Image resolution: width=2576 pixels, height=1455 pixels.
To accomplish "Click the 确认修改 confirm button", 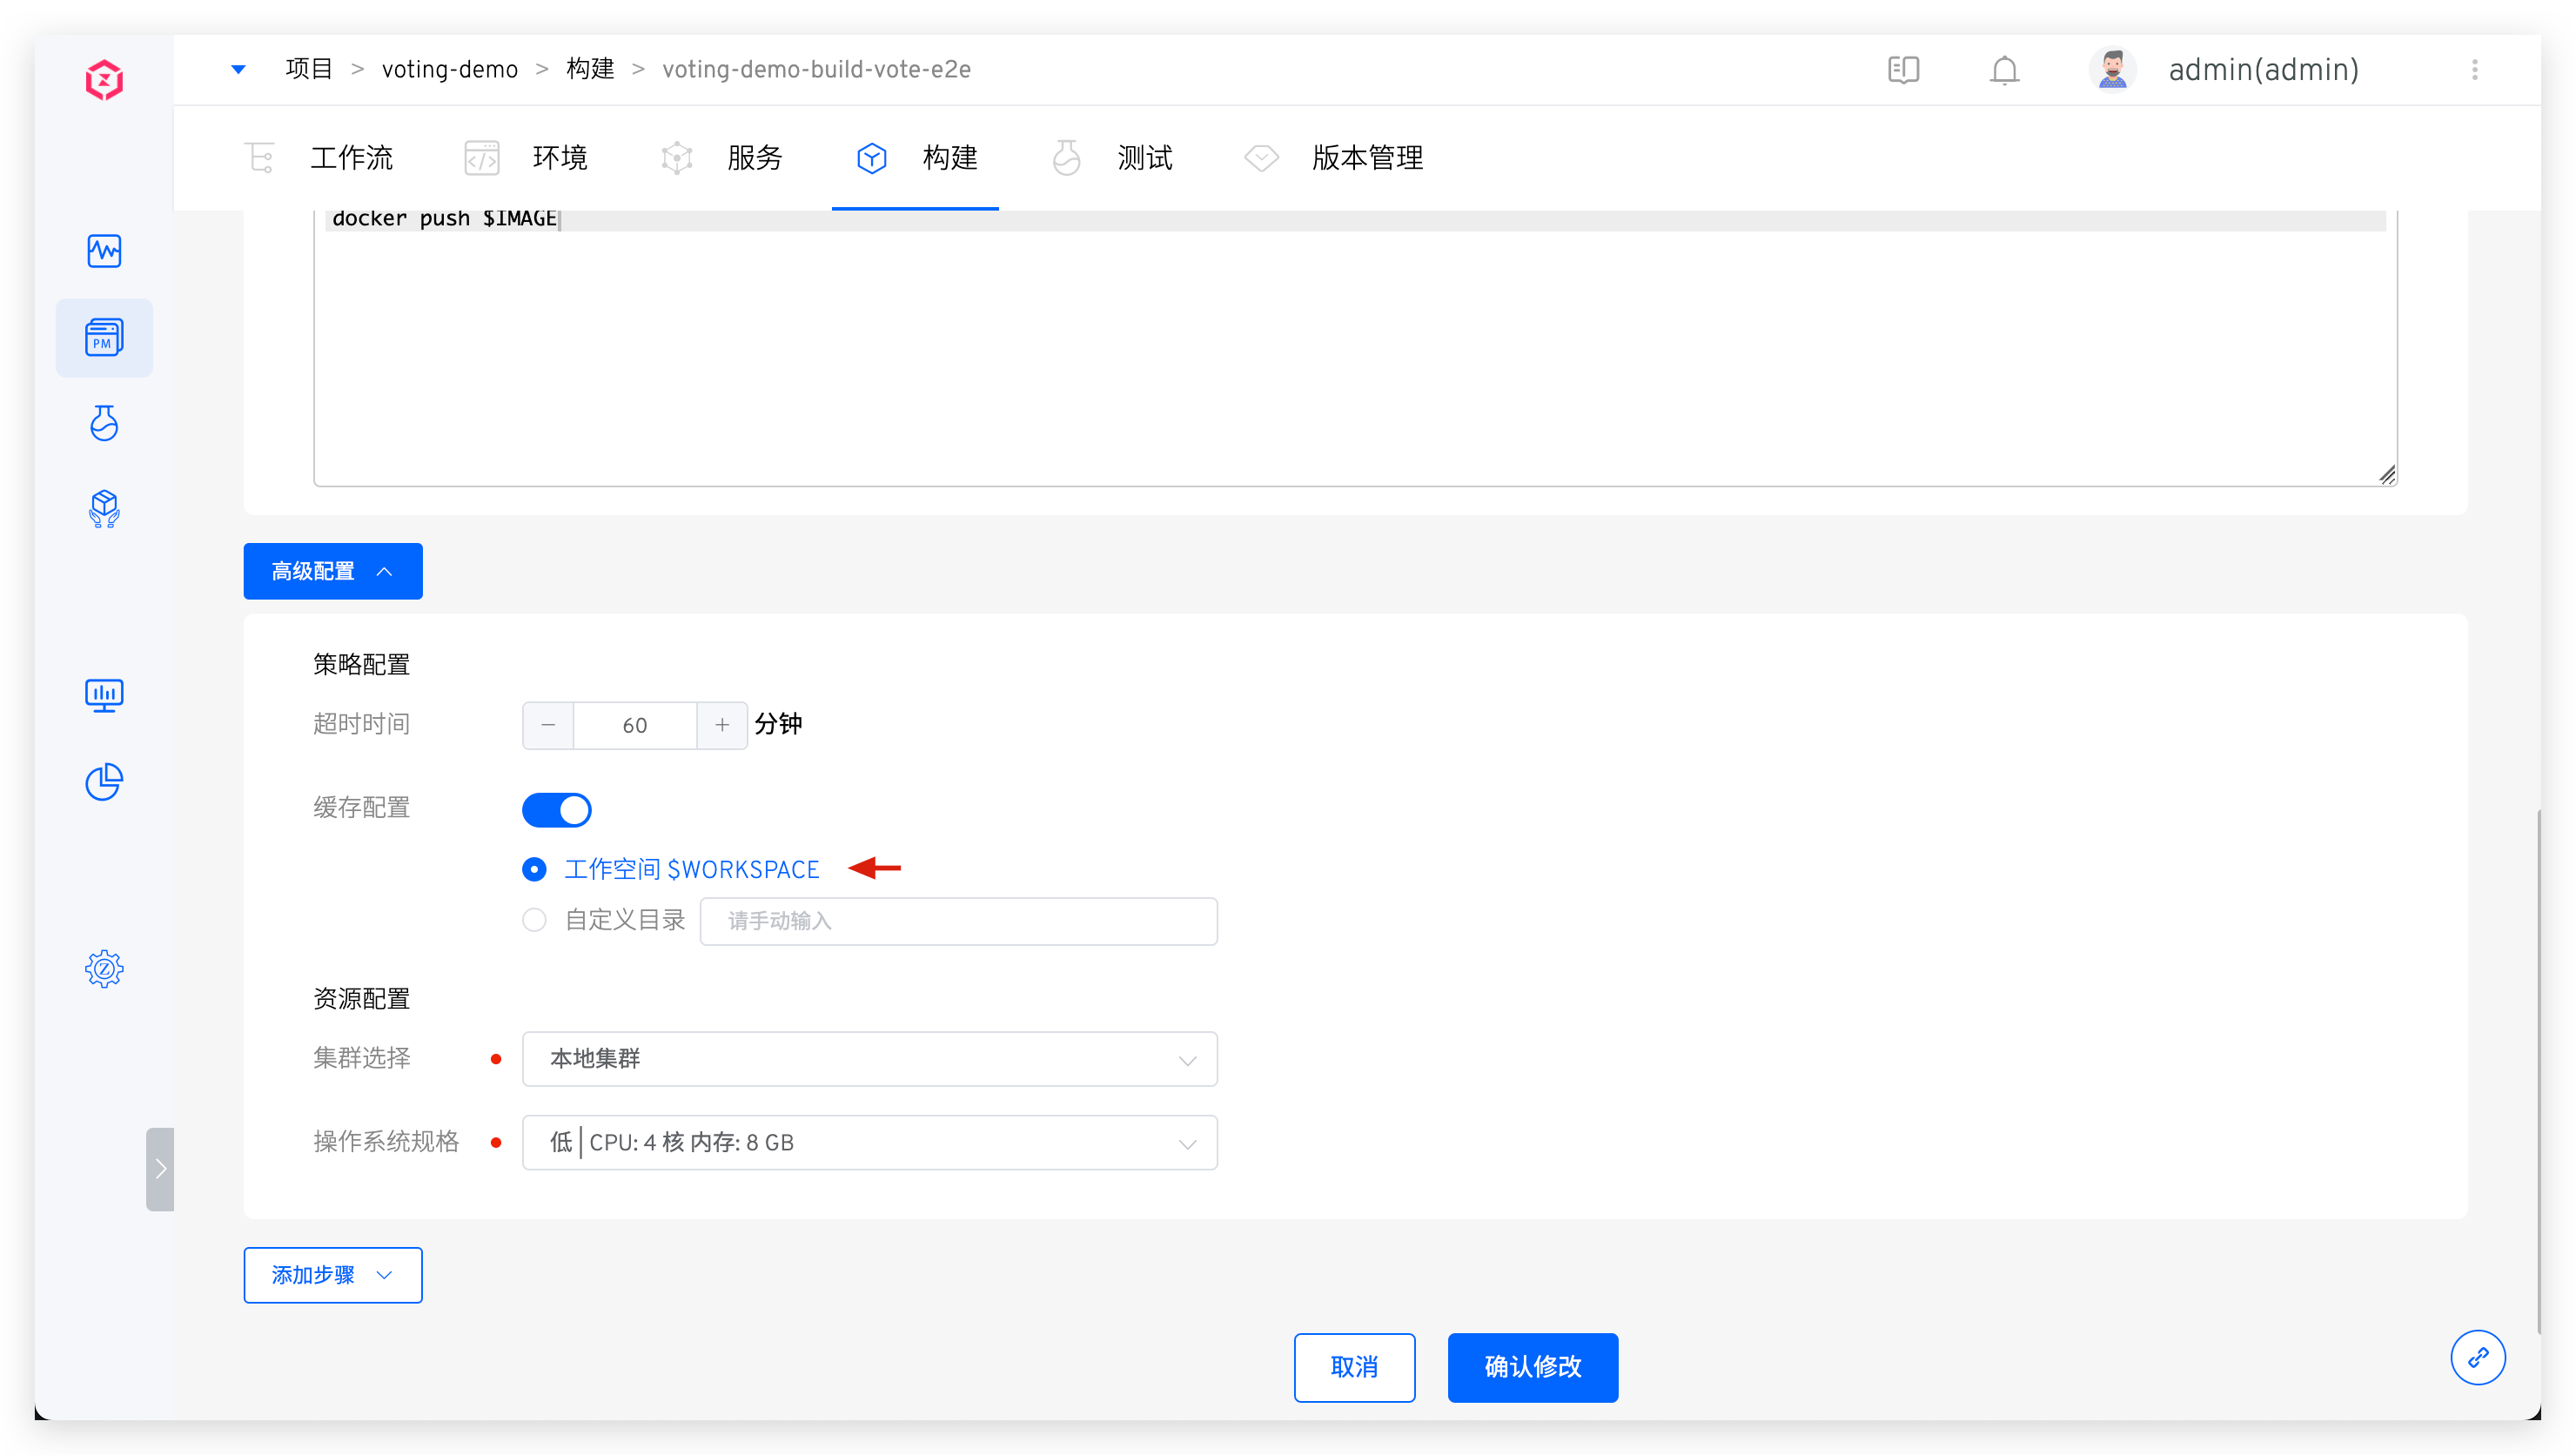I will click(x=1532, y=1367).
